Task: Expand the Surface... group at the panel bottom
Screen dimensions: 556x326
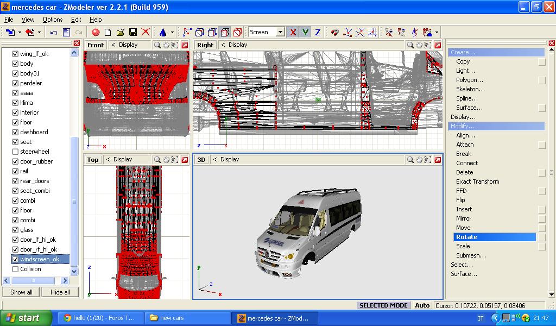Action: [x=464, y=274]
